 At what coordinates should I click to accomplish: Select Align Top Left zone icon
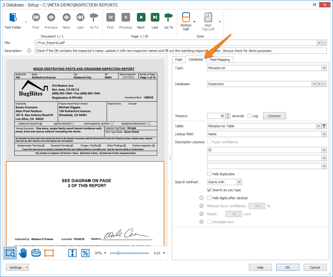(x=208, y=17)
